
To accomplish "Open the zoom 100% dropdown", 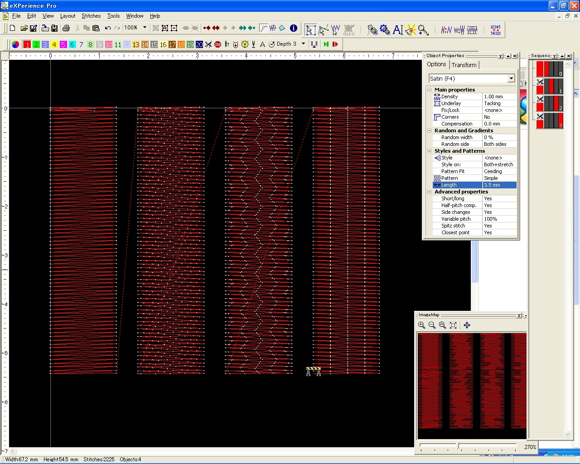I will (x=145, y=28).
